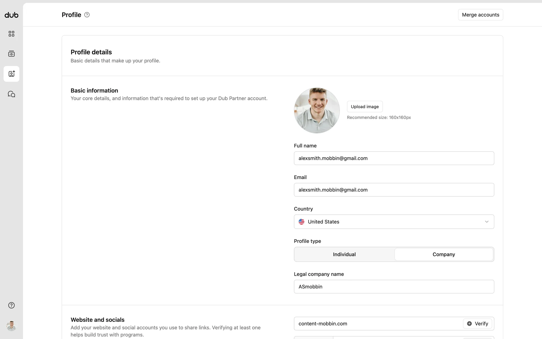Click the profile photo thumbnail
This screenshot has height=339, width=542.
point(317,110)
